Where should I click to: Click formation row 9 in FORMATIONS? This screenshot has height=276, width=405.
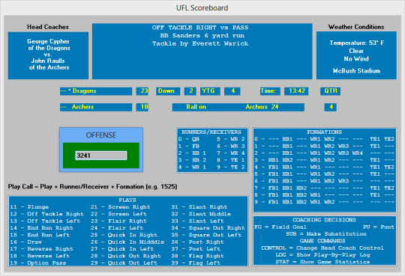click(325, 202)
